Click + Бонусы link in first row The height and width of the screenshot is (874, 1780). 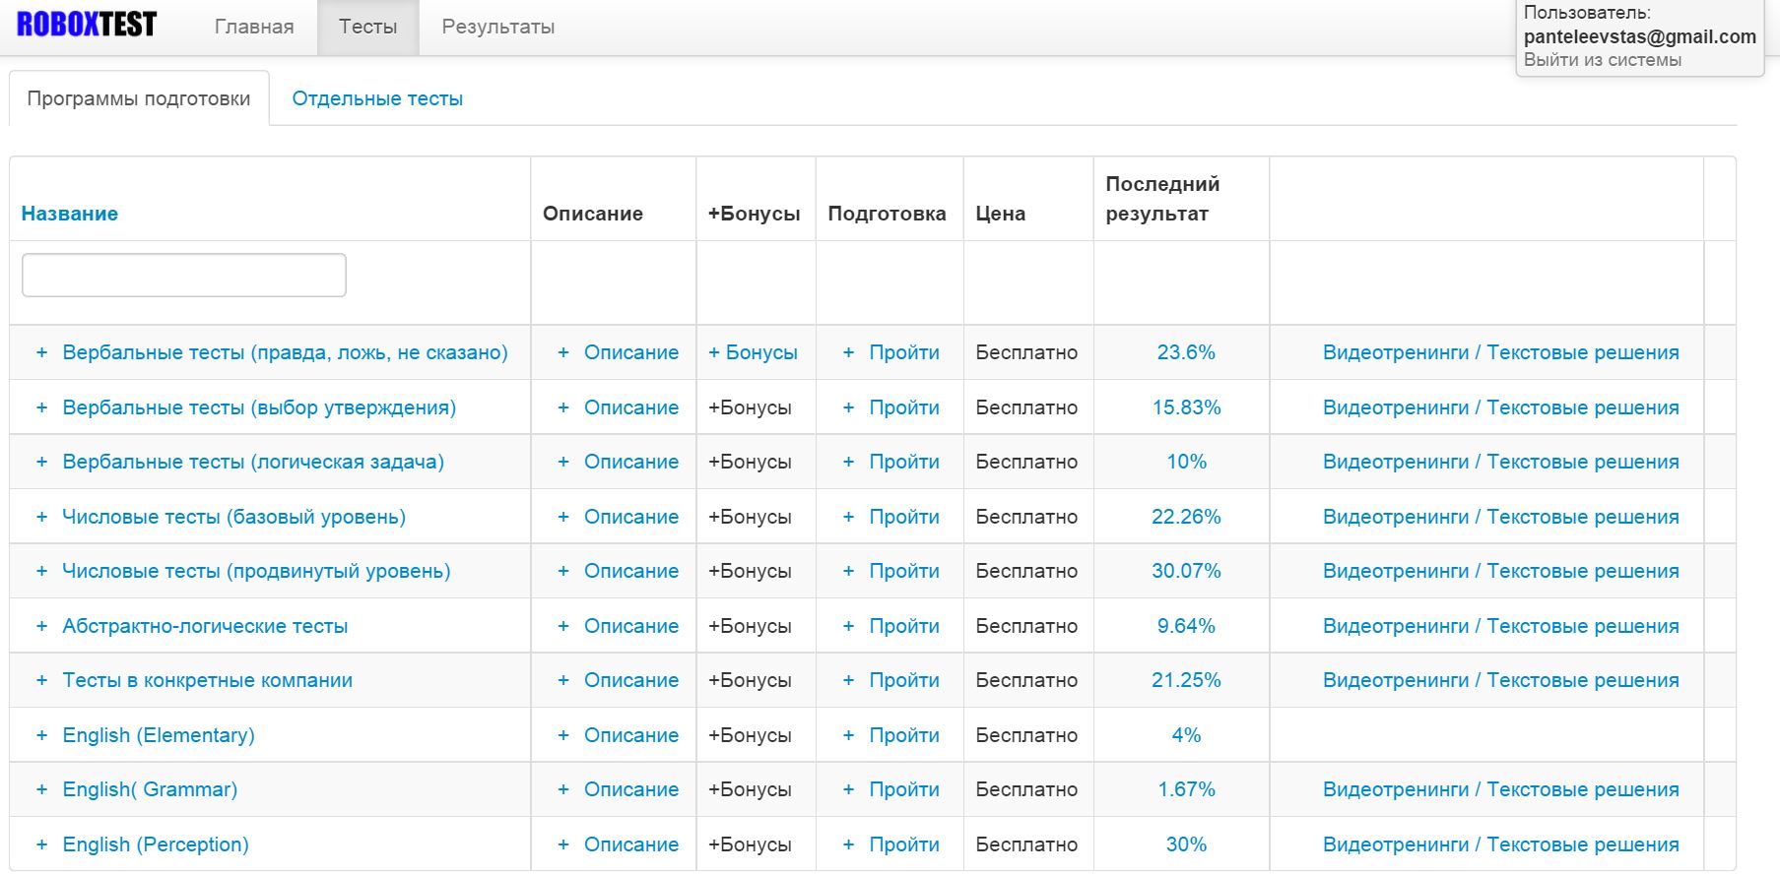pos(754,352)
